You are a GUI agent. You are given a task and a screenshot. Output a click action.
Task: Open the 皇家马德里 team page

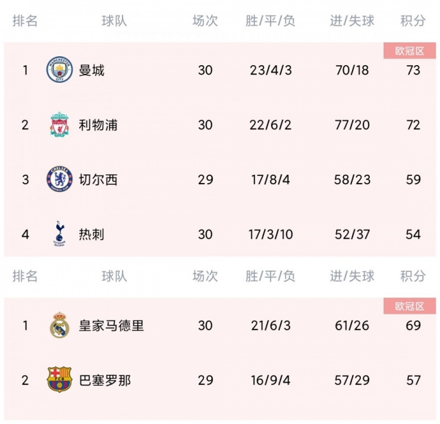pos(111,325)
